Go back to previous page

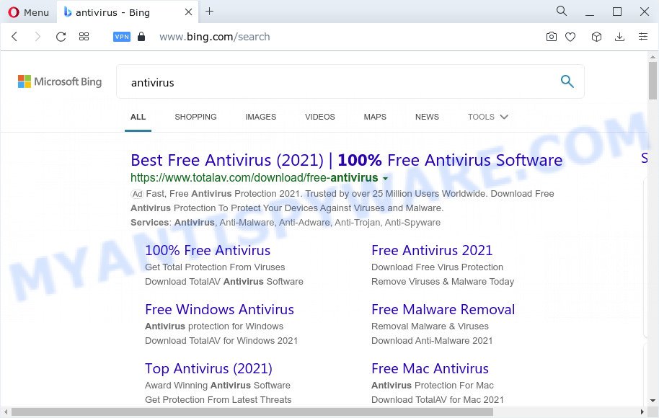click(x=14, y=37)
